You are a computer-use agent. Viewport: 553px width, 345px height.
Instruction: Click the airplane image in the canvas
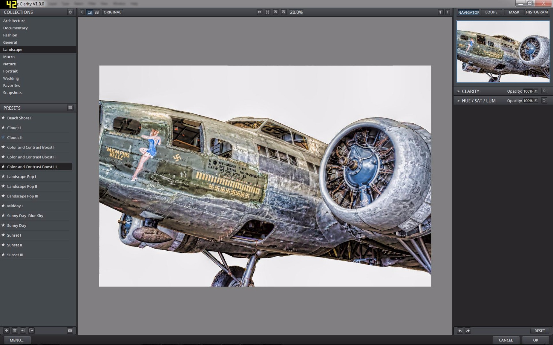[x=265, y=176]
